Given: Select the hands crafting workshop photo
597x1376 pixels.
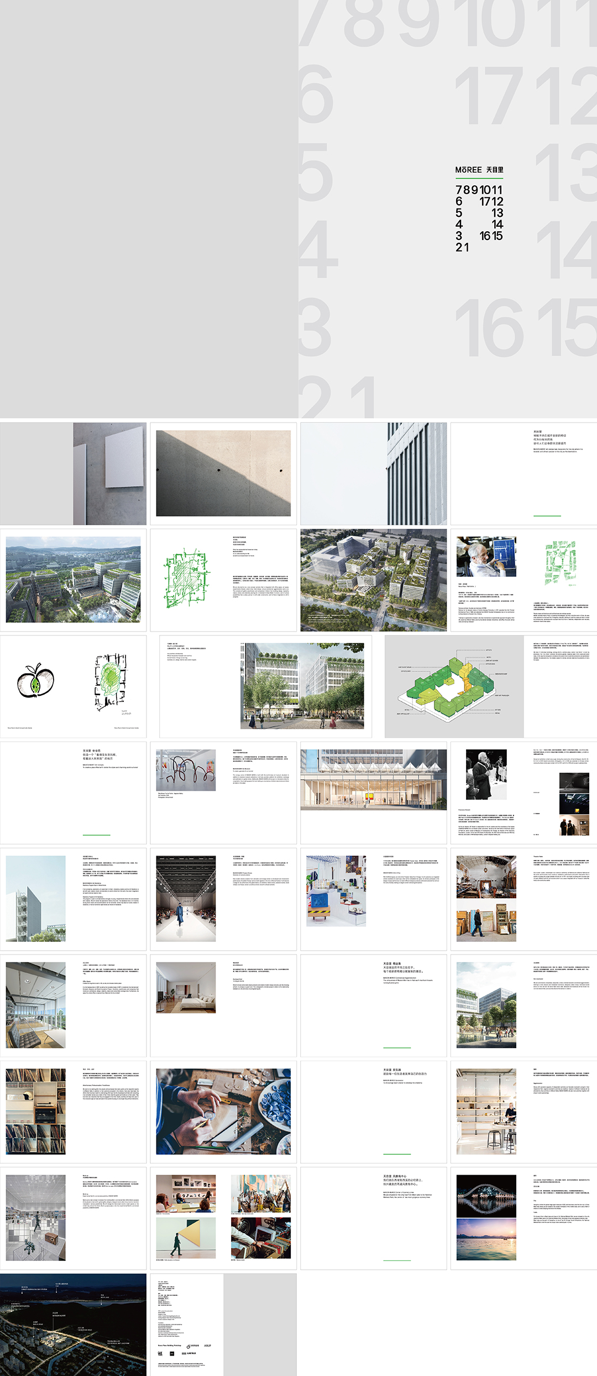Looking at the screenshot, I should (x=223, y=1112).
